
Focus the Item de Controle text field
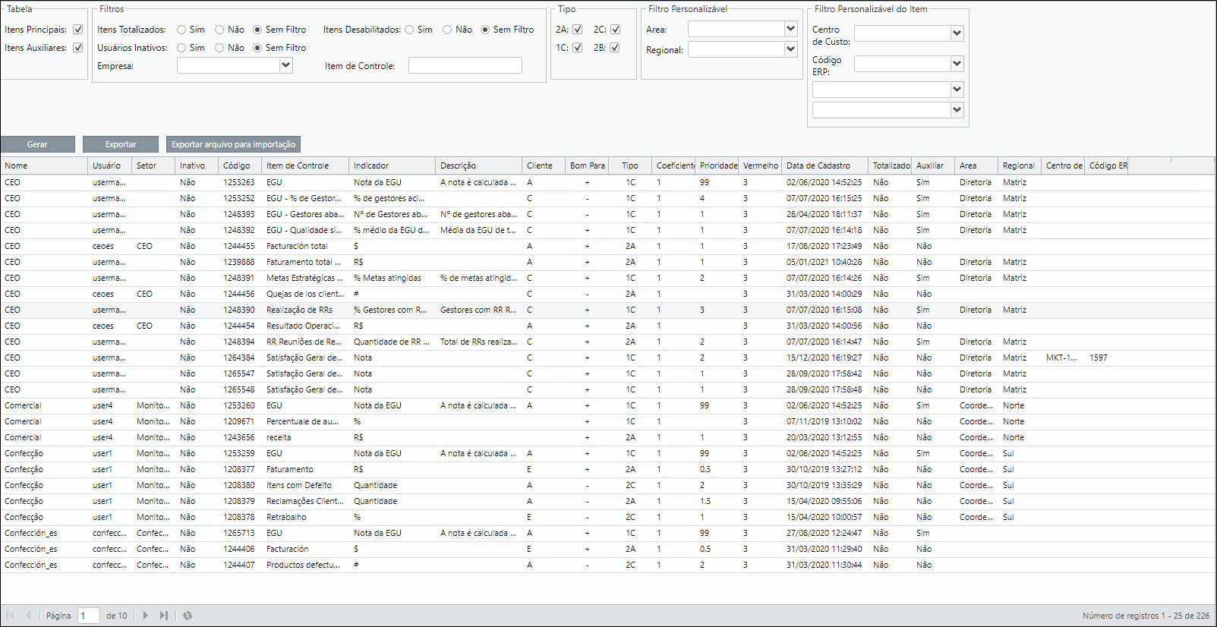tap(465, 65)
